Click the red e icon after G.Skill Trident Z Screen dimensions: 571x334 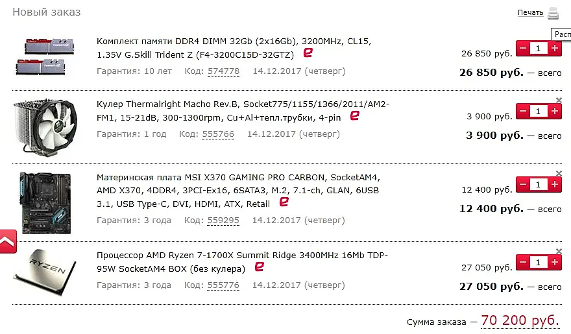coord(308,53)
